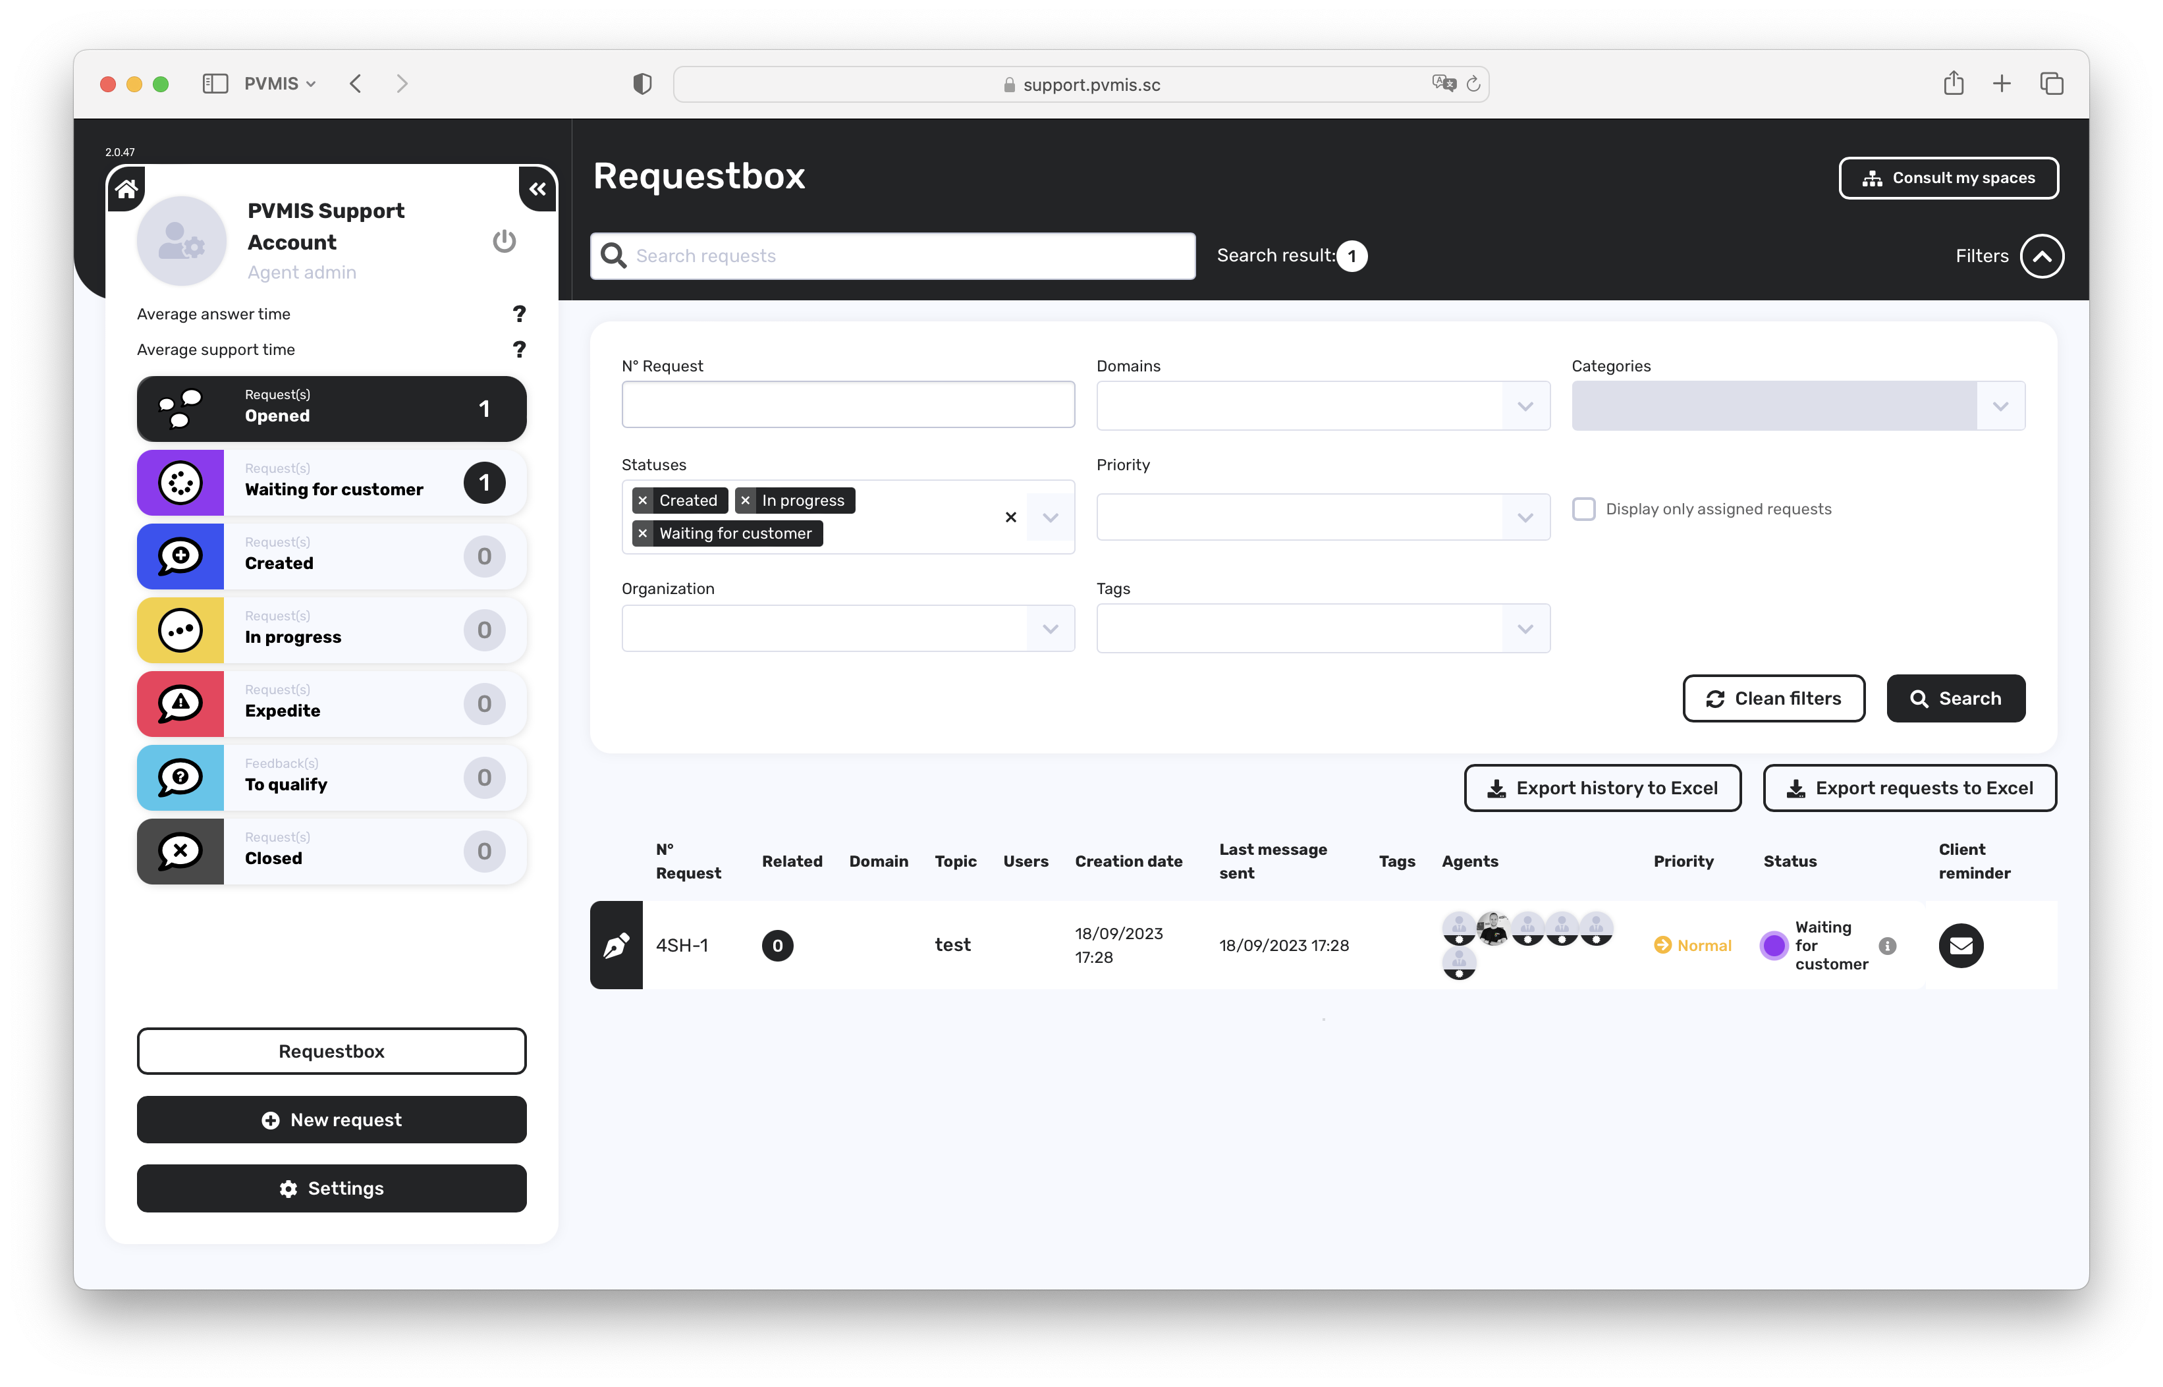Click the status info icon

(x=1888, y=945)
